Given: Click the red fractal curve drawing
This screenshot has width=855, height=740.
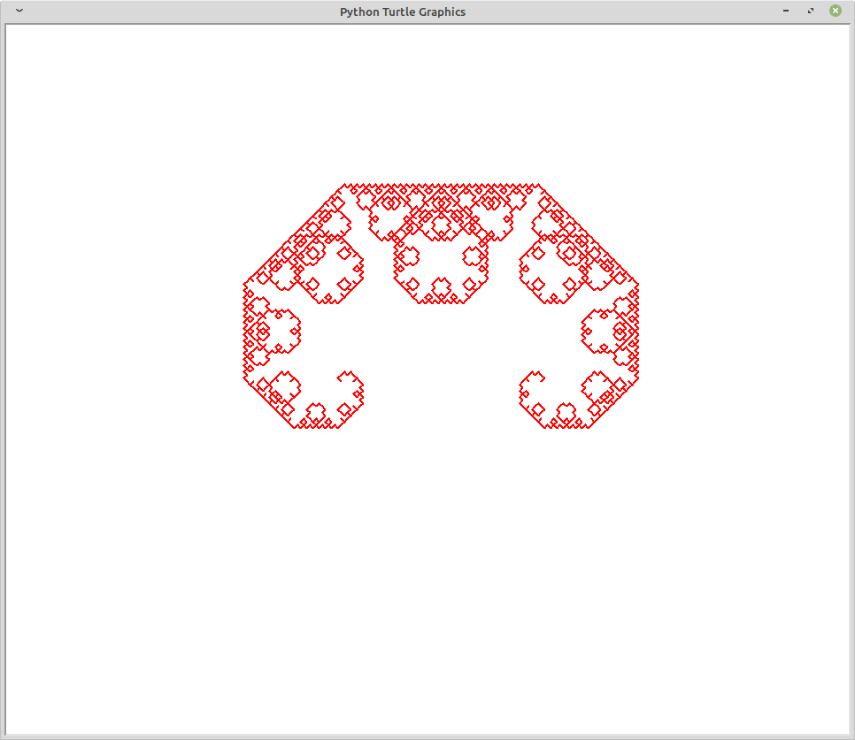Looking at the screenshot, I should pyautogui.click(x=441, y=306).
